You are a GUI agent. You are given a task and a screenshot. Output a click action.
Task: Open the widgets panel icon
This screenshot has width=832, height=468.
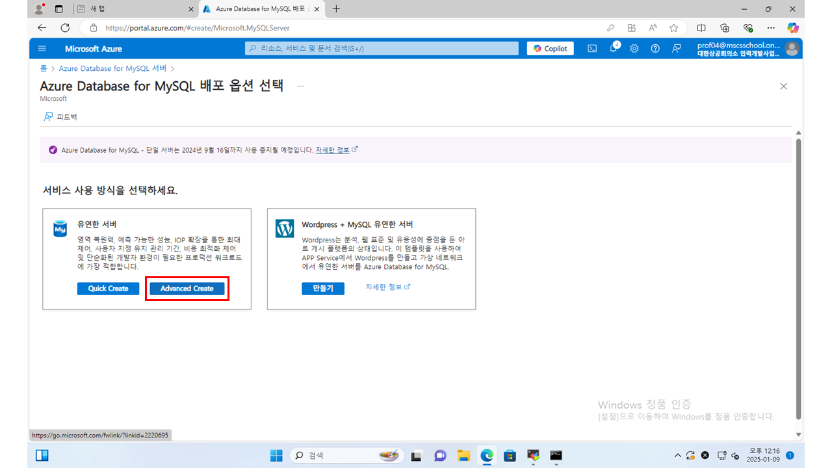pyautogui.click(x=42, y=455)
